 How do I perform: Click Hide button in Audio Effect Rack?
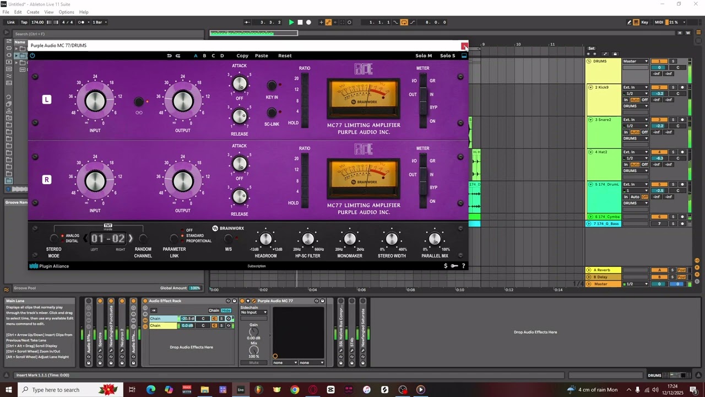[226, 310]
